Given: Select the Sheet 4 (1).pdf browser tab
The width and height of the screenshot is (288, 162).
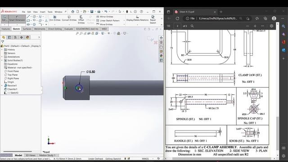Looking at the screenshot, I should click(195, 12).
